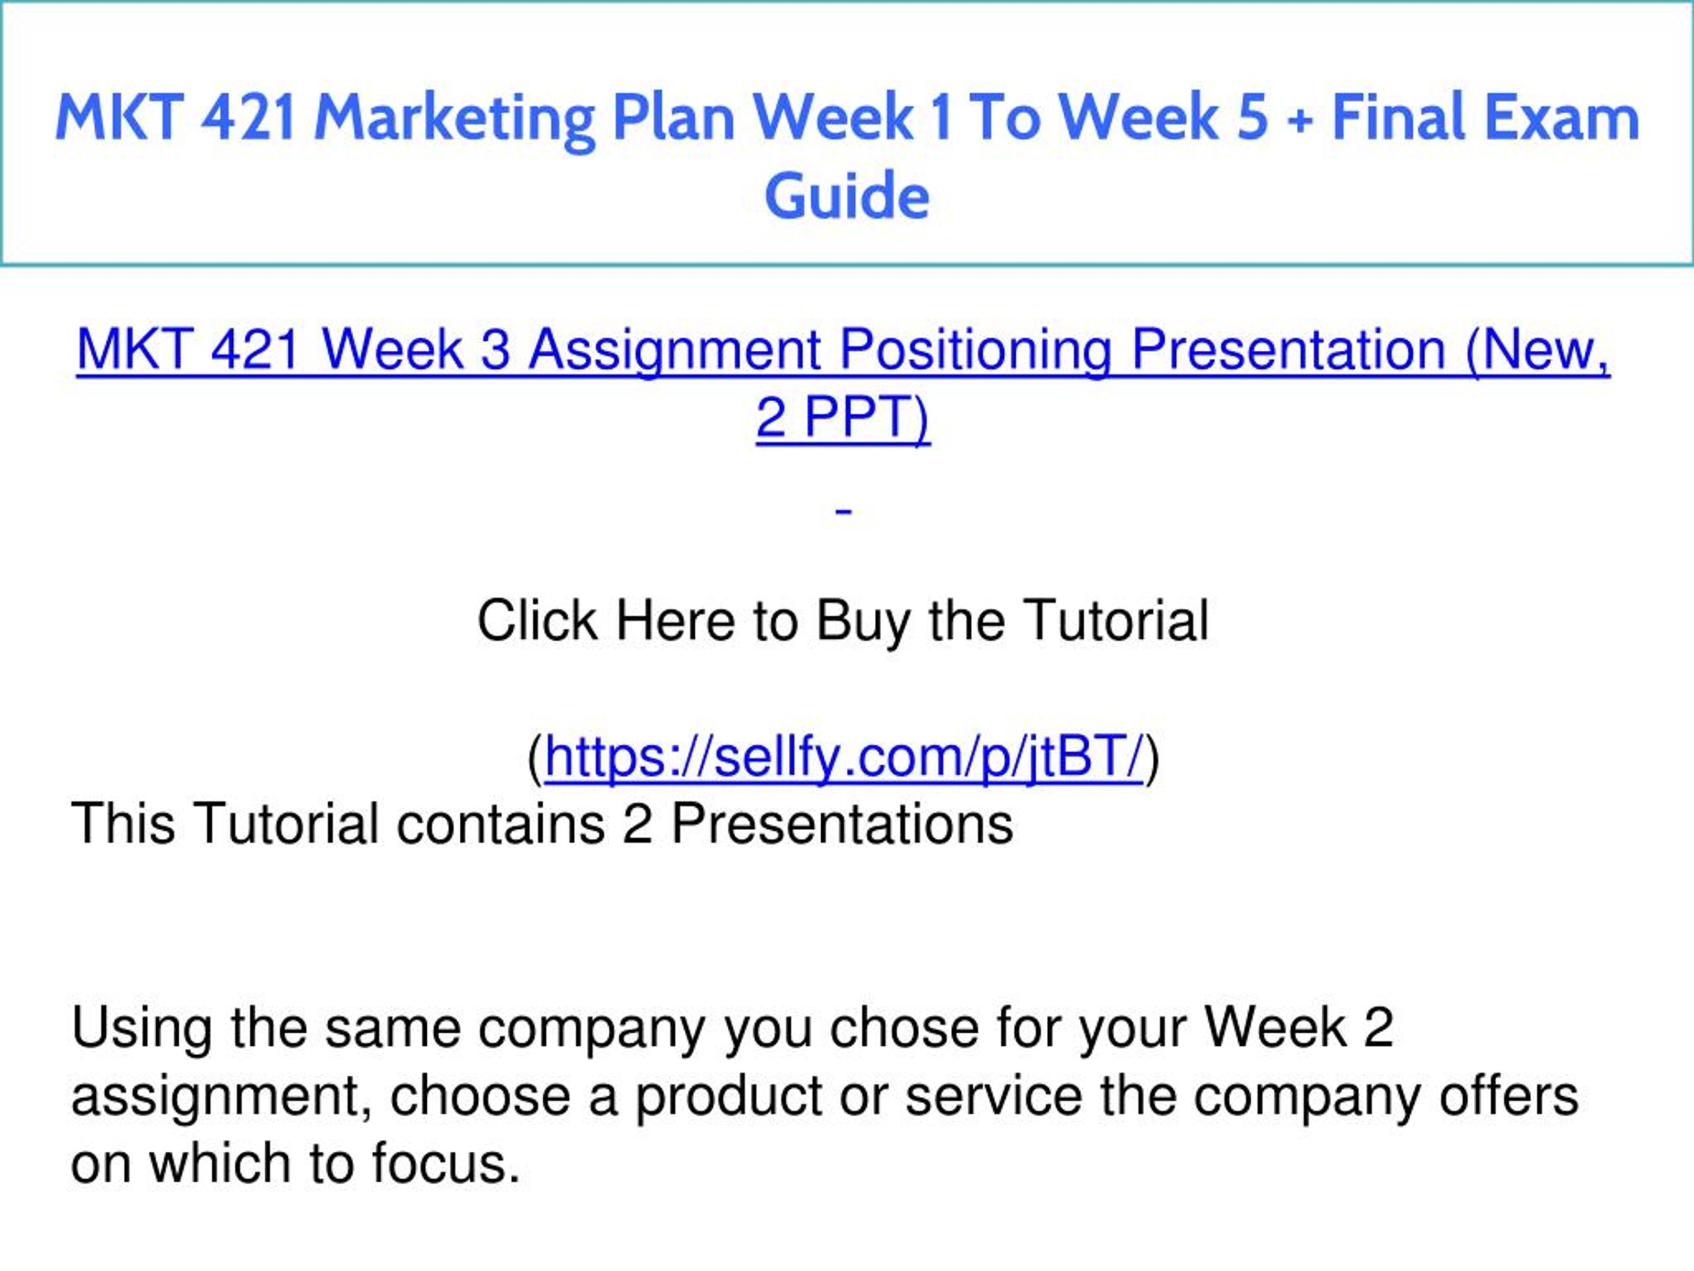Open the MKT 421 Week 3 Assignment link
The height and width of the screenshot is (1271, 1694).
[x=843, y=383]
